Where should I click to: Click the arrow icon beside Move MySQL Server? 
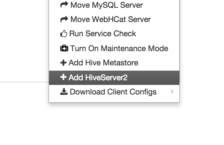[64, 5]
